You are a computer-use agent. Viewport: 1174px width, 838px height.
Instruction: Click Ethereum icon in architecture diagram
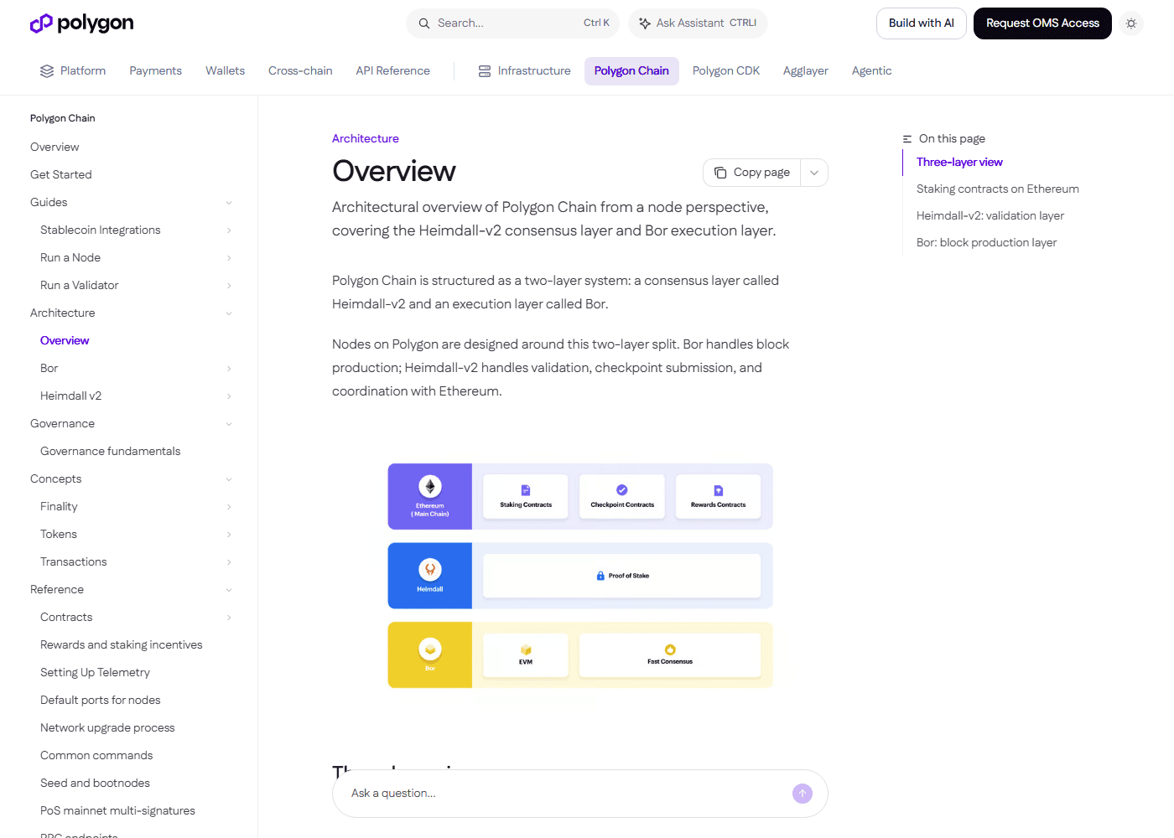point(430,486)
